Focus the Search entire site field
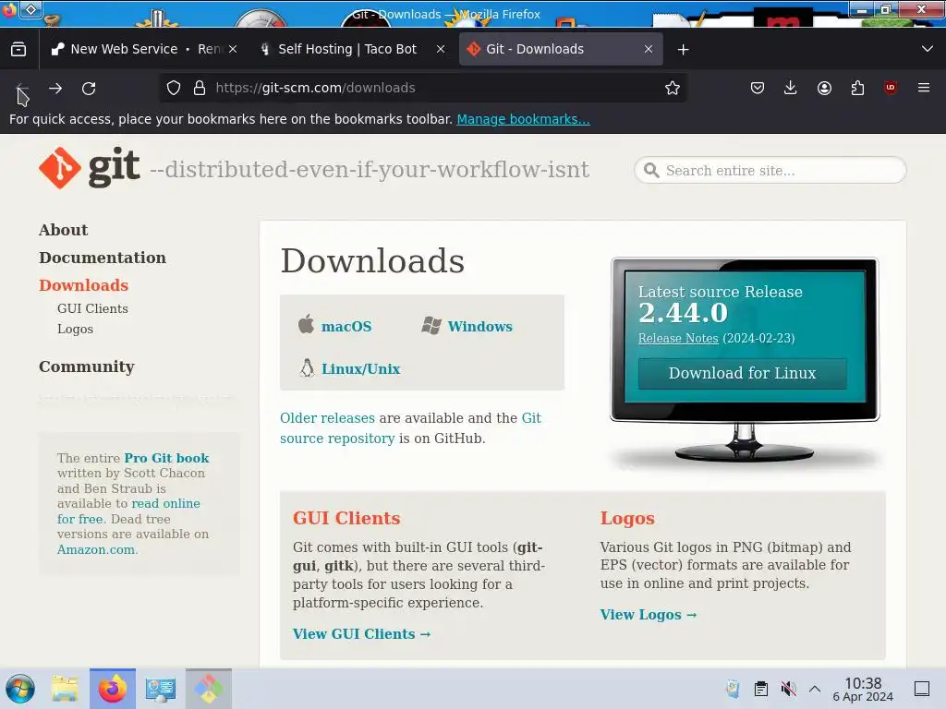This screenshot has height=709, width=946. point(770,170)
